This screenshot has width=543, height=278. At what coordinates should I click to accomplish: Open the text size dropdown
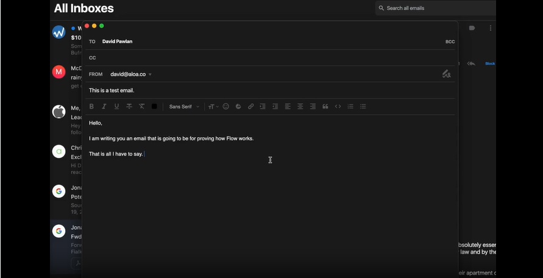pyautogui.click(x=213, y=107)
